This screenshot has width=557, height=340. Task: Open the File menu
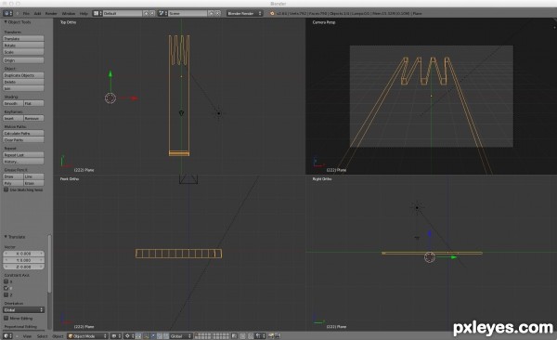(x=26, y=14)
